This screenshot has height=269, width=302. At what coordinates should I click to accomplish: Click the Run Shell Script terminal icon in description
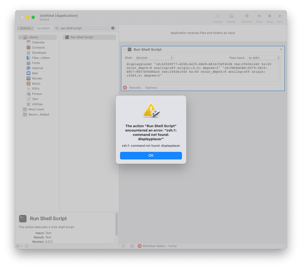click(x=23, y=219)
